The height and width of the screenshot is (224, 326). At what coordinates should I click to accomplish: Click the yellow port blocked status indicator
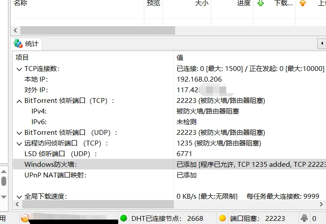pyautogui.click(x=223, y=218)
